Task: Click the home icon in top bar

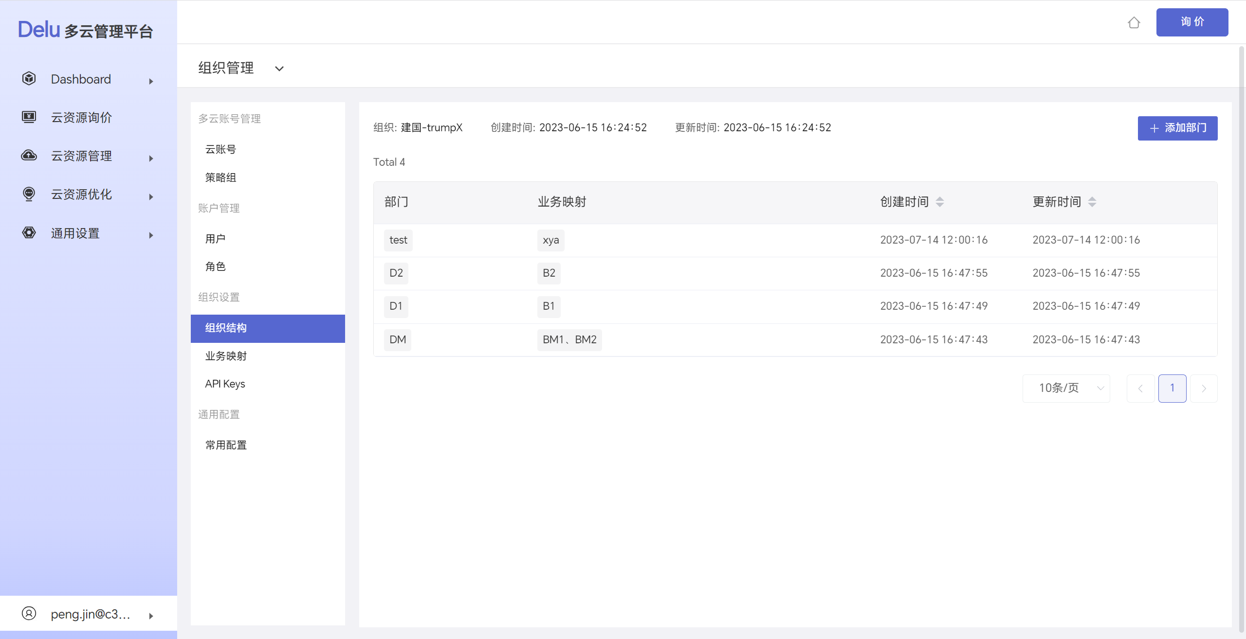Action: click(1134, 23)
